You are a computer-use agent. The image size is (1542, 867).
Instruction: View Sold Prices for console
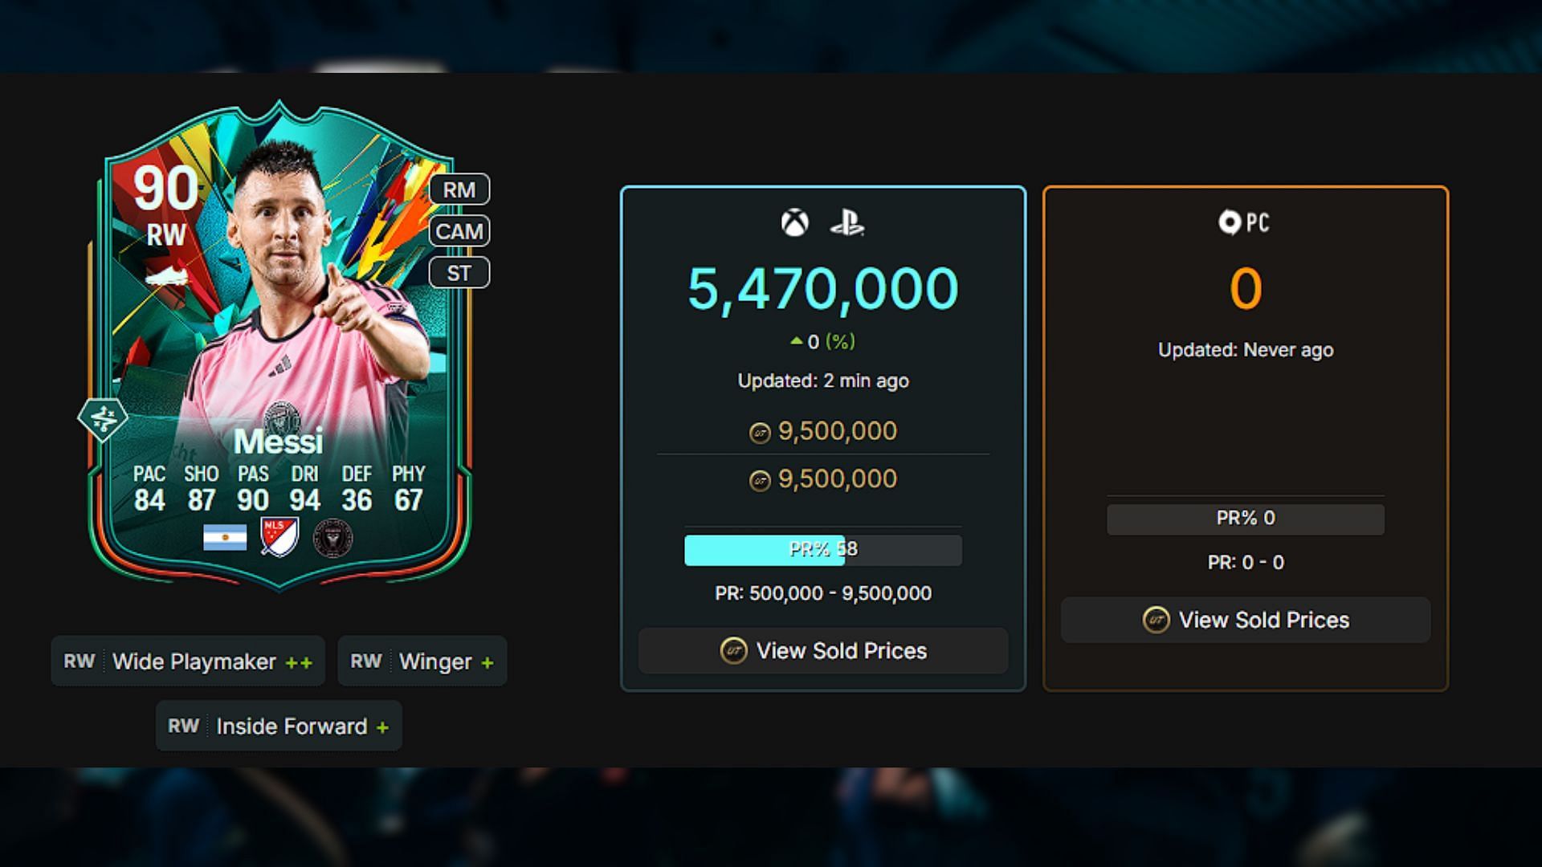pos(823,651)
